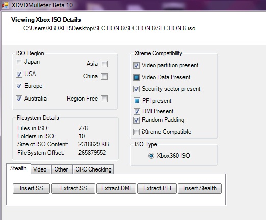Image resolution: width=266 pixels, height=220 pixels.
Task: Toggle DMI Present checkbox
Action: (137, 111)
